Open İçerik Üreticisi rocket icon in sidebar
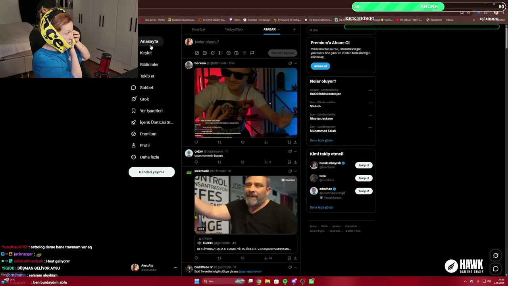 click(x=133, y=122)
